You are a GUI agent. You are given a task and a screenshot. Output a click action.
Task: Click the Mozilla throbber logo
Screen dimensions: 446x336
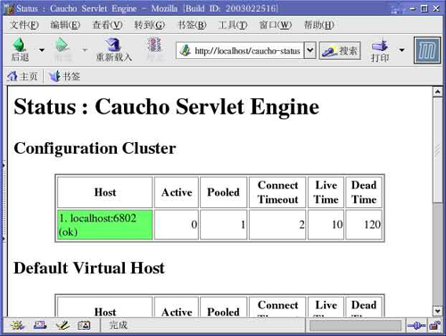point(427,50)
